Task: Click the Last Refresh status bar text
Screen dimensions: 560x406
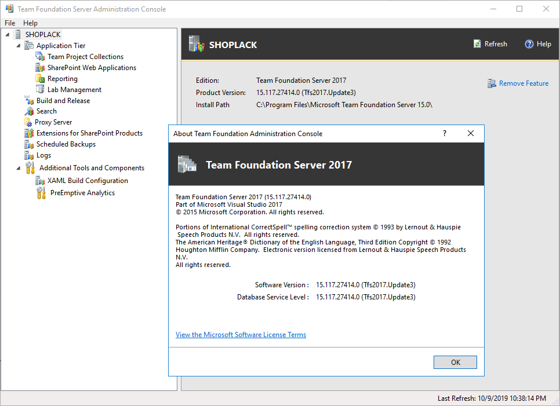Action: (x=492, y=398)
